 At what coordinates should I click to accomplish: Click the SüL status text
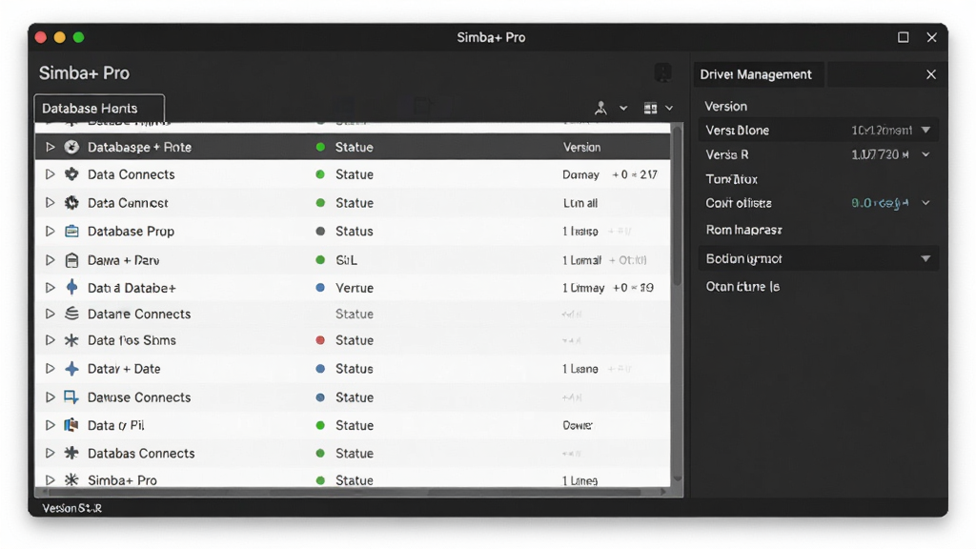346,260
